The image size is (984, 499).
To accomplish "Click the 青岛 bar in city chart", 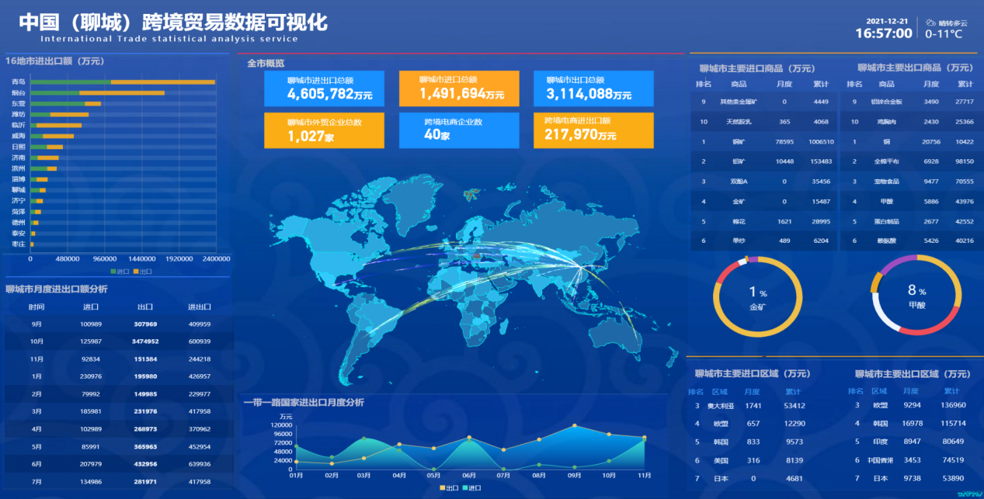I will (x=123, y=81).
